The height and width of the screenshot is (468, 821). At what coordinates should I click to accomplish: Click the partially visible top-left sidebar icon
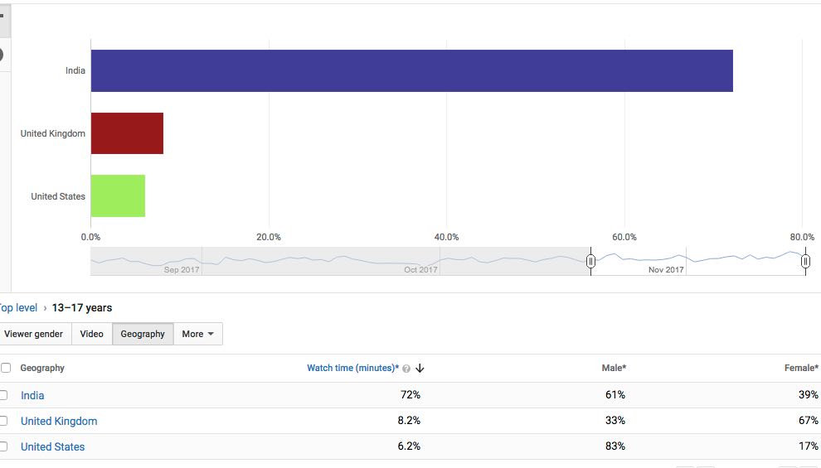(x=2, y=17)
